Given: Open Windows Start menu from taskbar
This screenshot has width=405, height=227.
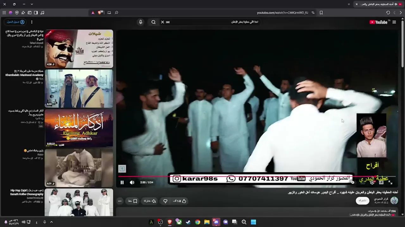Looking at the screenshot, I should [x=253, y=222].
